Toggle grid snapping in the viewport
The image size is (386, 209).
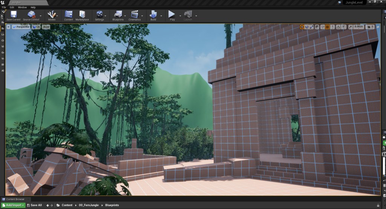click(x=328, y=27)
